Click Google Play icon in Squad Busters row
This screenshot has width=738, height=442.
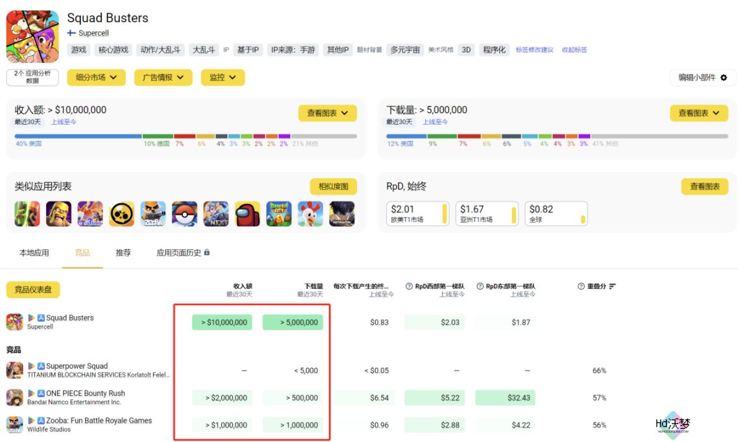[x=32, y=318]
